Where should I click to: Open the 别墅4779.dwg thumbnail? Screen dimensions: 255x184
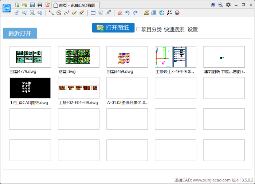tap(30, 57)
